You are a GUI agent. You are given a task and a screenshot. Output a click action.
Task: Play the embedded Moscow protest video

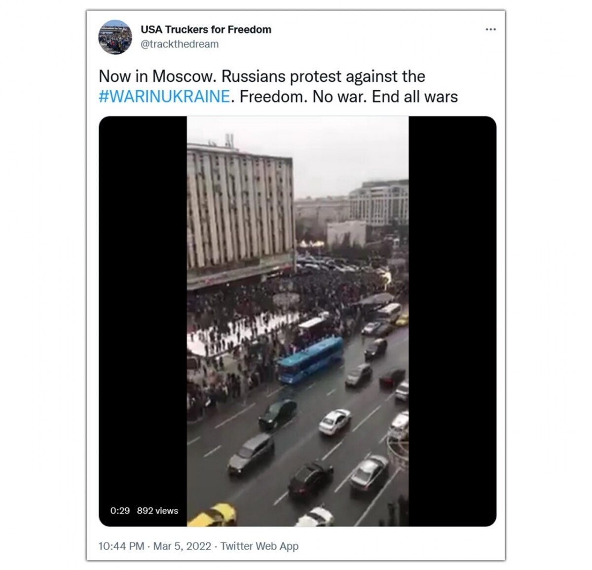click(x=297, y=321)
